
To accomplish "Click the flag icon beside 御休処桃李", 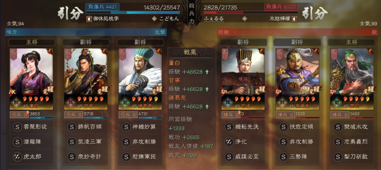I will coord(89,19).
